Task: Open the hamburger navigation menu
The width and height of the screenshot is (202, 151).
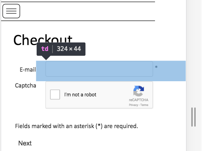Action: [11, 11]
